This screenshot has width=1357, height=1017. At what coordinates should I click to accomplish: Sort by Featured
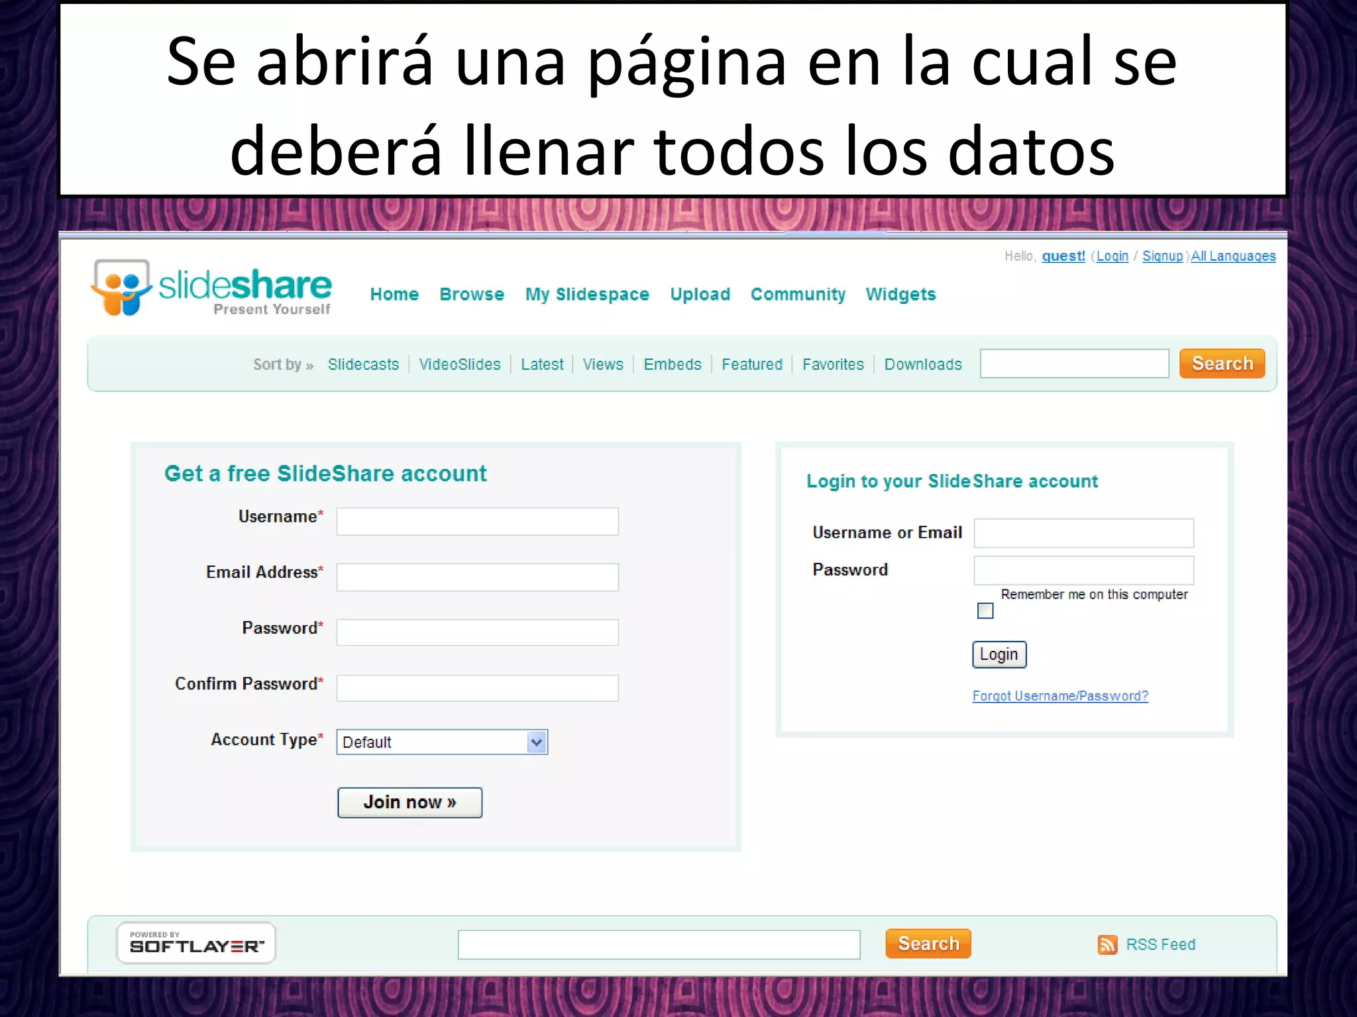click(752, 364)
